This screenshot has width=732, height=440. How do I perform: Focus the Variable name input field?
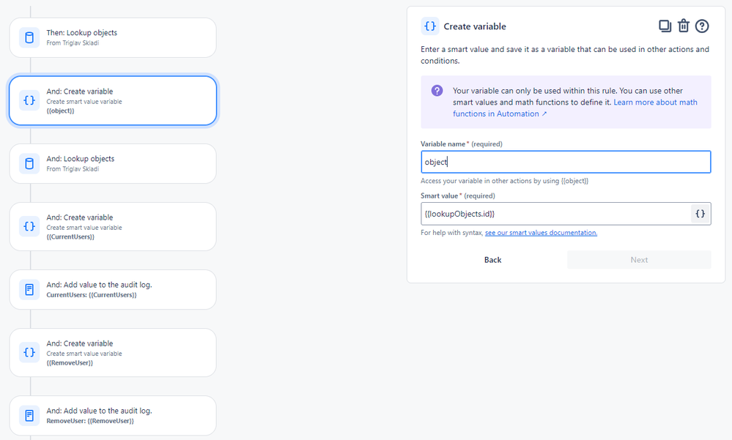pyautogui.click(x=565, y=162)
